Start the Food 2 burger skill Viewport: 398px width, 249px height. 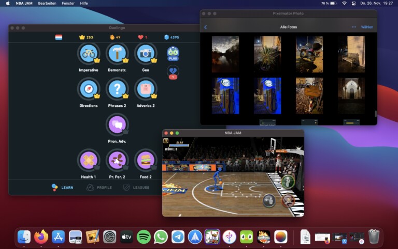coord(146,160)
